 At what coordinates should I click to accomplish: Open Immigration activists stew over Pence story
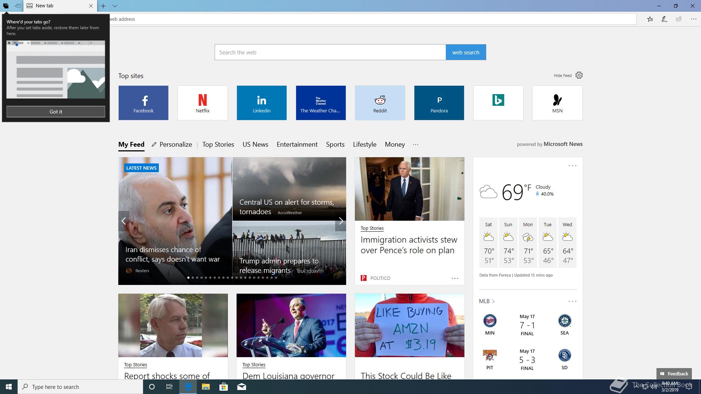[409, 245]
